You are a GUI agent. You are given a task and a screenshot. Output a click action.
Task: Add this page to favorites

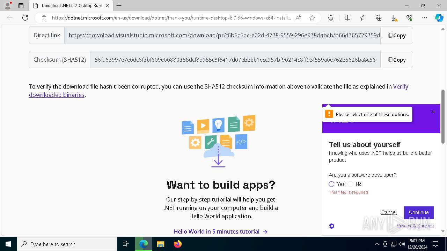coord(312,18)
